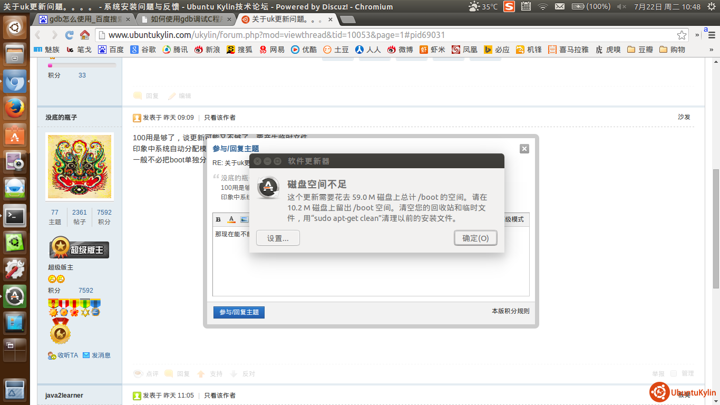The width and height of the screenshot is (720, 405).
Task: Click the bold formatting icon in reply editor
Action: pos(218,219)
